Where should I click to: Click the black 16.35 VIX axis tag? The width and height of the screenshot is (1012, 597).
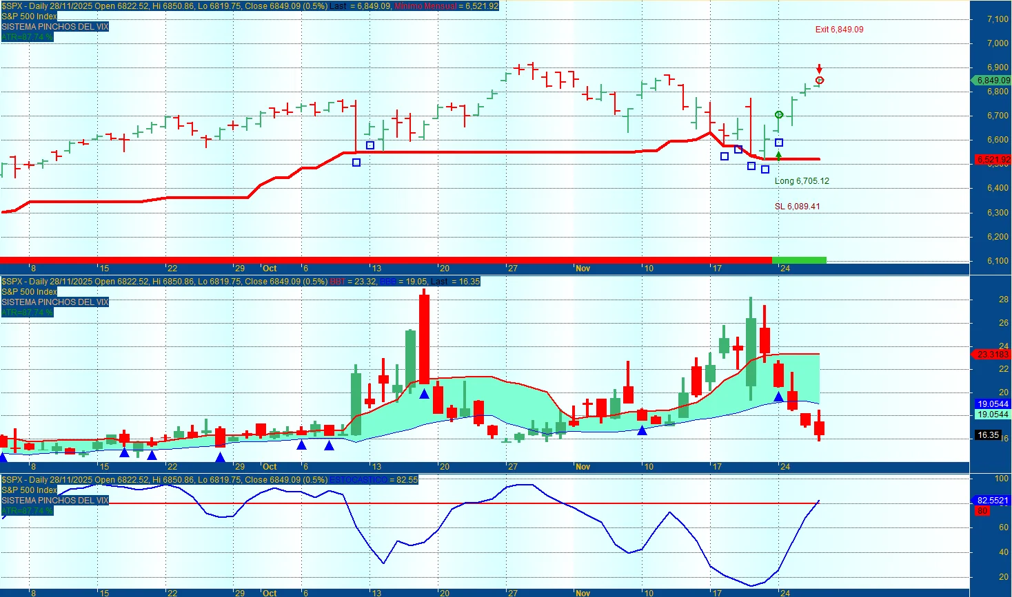click(988, 435)
